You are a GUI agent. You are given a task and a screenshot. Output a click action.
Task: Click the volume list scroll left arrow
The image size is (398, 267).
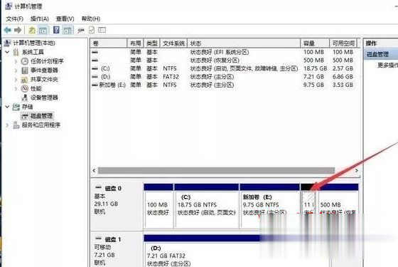click(94, 170)
